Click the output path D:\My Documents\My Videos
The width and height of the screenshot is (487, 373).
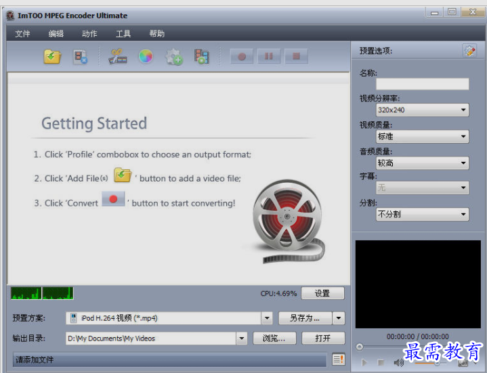(x=111, y=338)
